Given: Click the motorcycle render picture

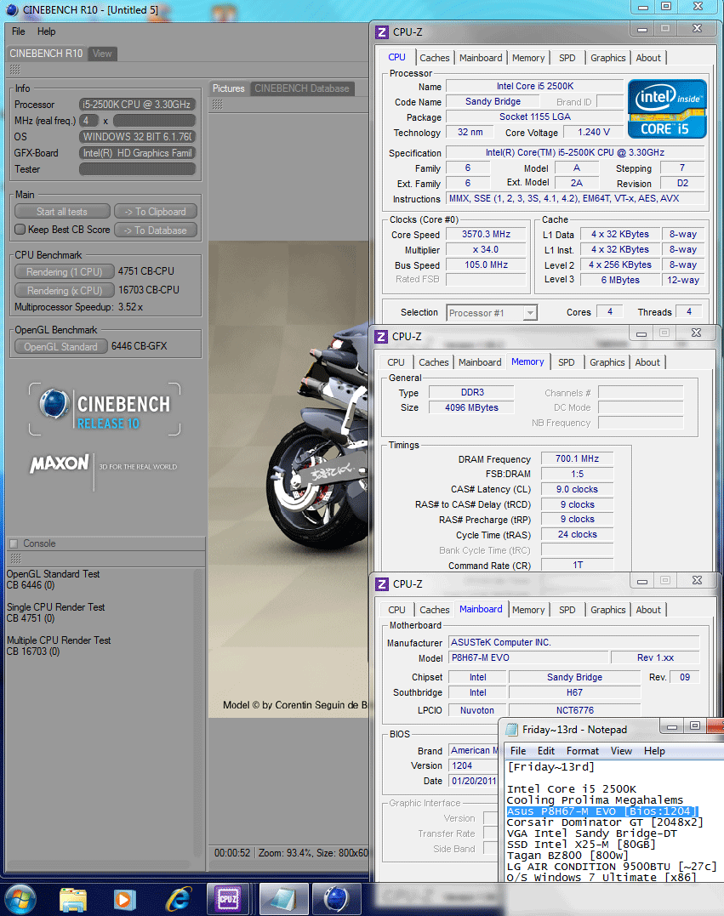Looking at the screenshot, I should (x=288, y=479).
